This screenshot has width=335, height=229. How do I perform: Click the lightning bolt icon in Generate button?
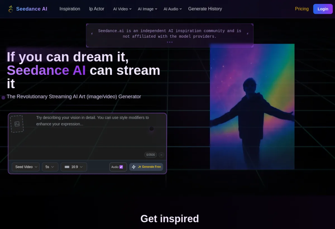coord(134,167)
